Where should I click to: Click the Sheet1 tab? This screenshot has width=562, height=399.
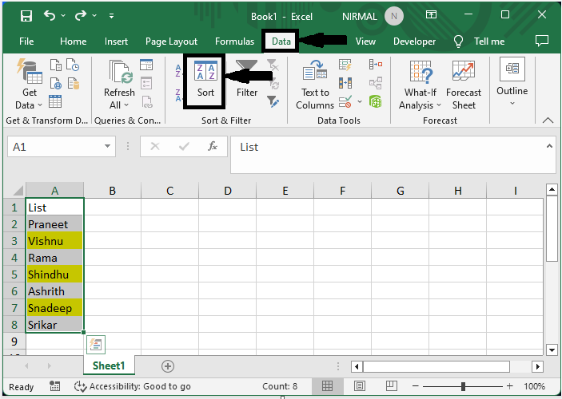click(109, 365)
